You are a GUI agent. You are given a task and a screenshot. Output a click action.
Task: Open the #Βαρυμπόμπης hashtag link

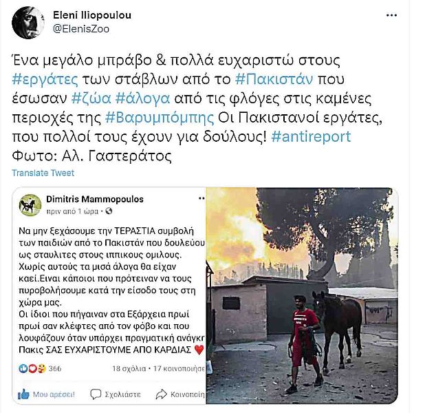[160, 118]
